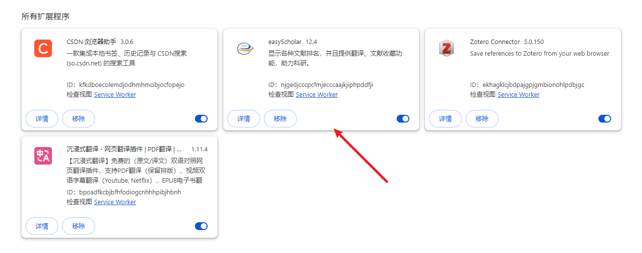Open 沉浸式翻译 Service Worker link

click(x=115, y=202)
